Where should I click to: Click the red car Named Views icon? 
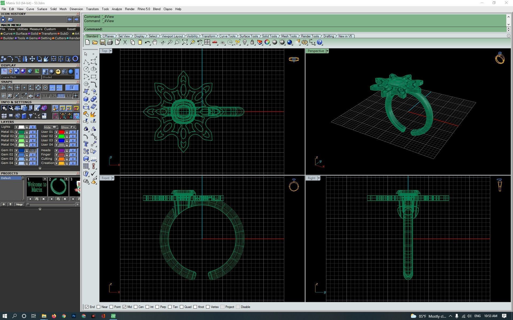pos(215,42)
